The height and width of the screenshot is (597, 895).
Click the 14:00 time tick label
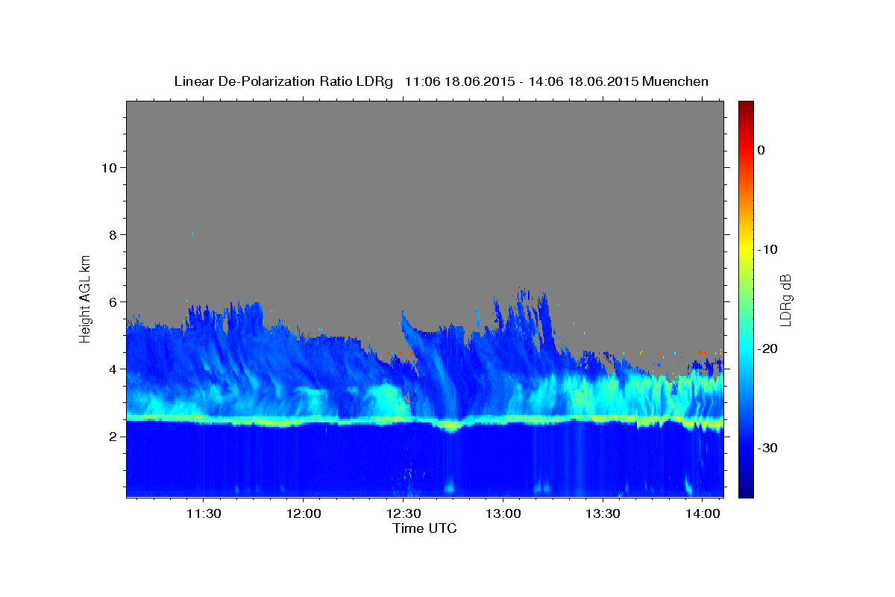click(x=703, y=513)
